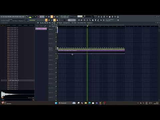Open the FILE menu

(2, 17)
